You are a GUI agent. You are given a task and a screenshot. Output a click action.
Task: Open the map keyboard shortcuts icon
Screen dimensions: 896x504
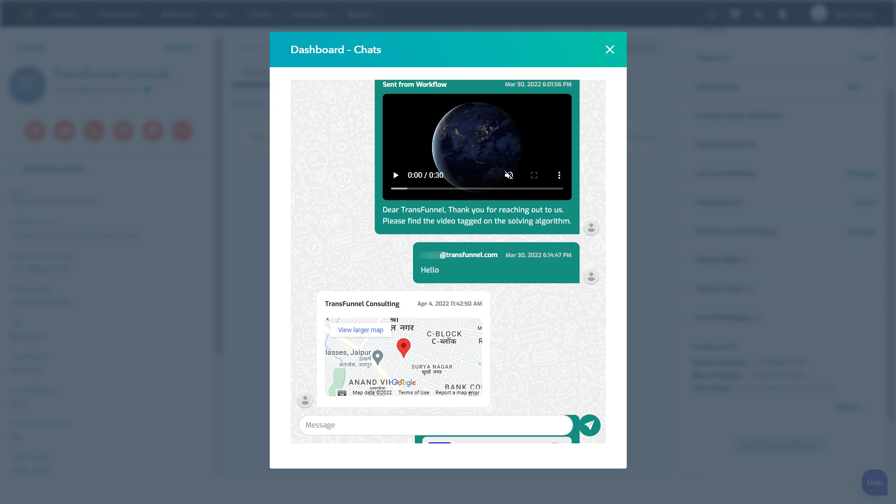click(x=342, y=393)
